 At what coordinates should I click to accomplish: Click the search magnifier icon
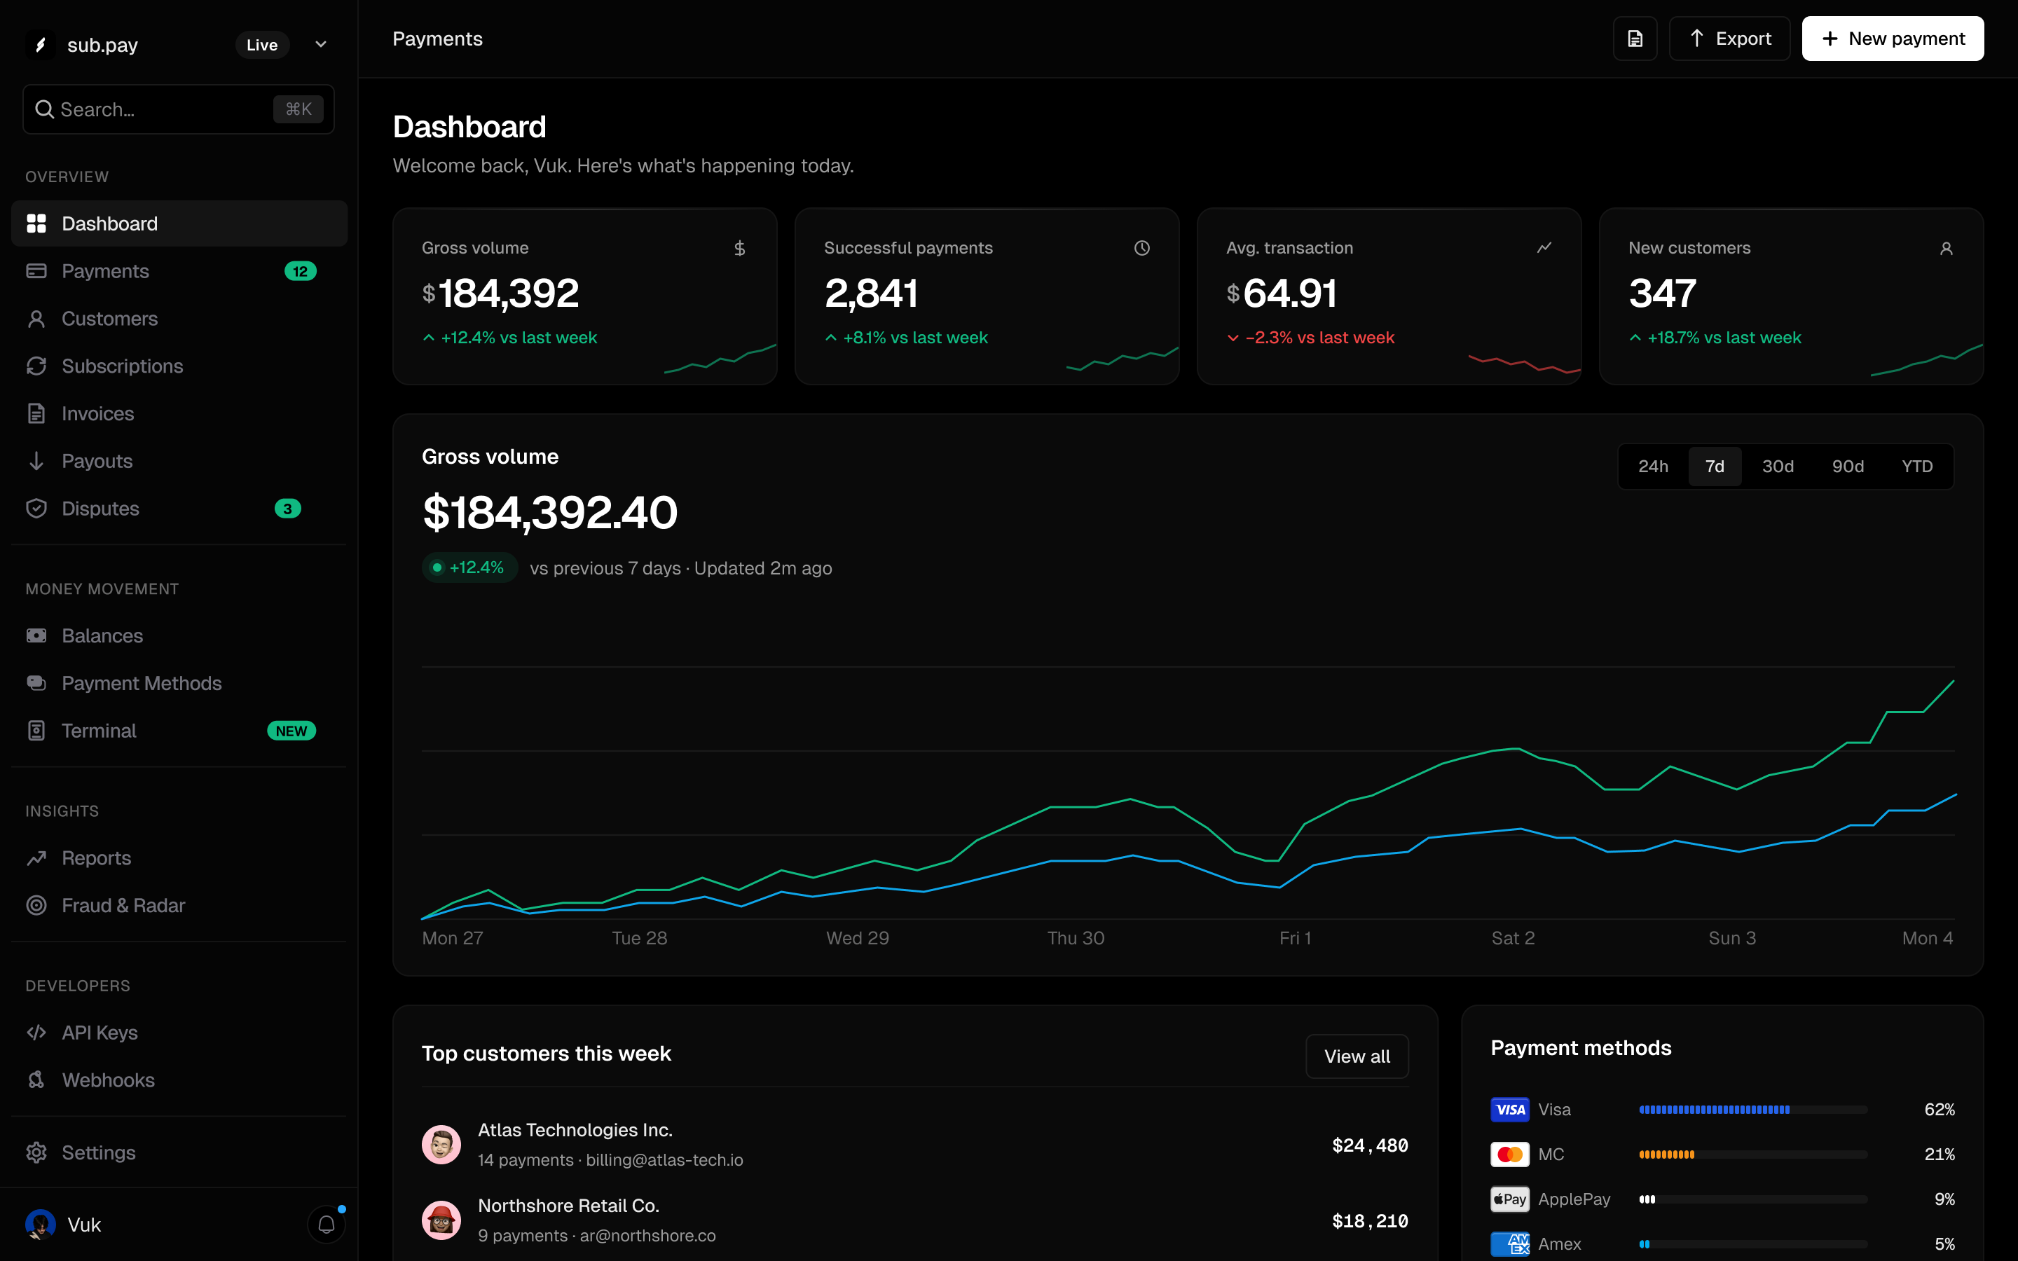click(x=44, y=109)
